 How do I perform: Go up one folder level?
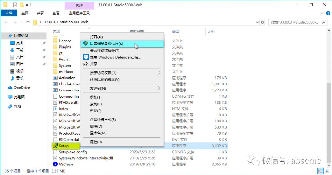(28, 22)
